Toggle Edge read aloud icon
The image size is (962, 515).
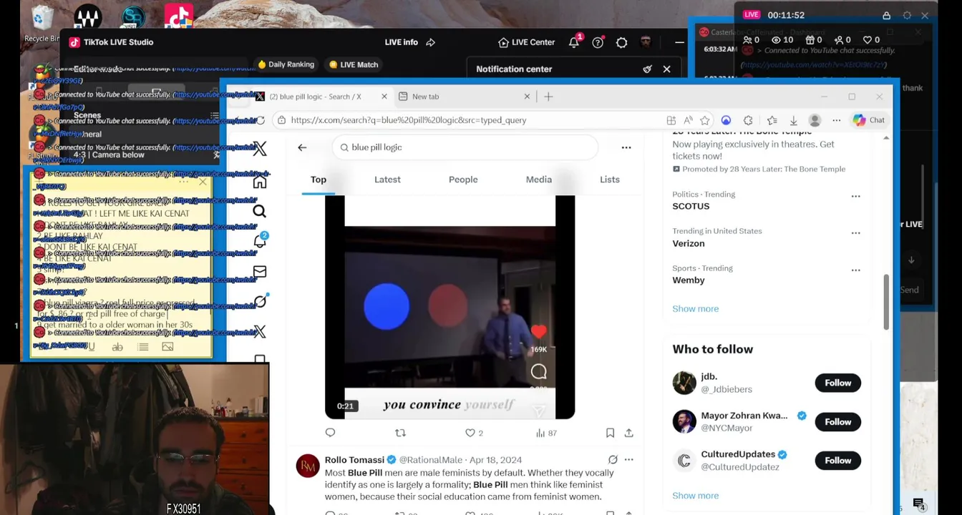pos(688,120)
